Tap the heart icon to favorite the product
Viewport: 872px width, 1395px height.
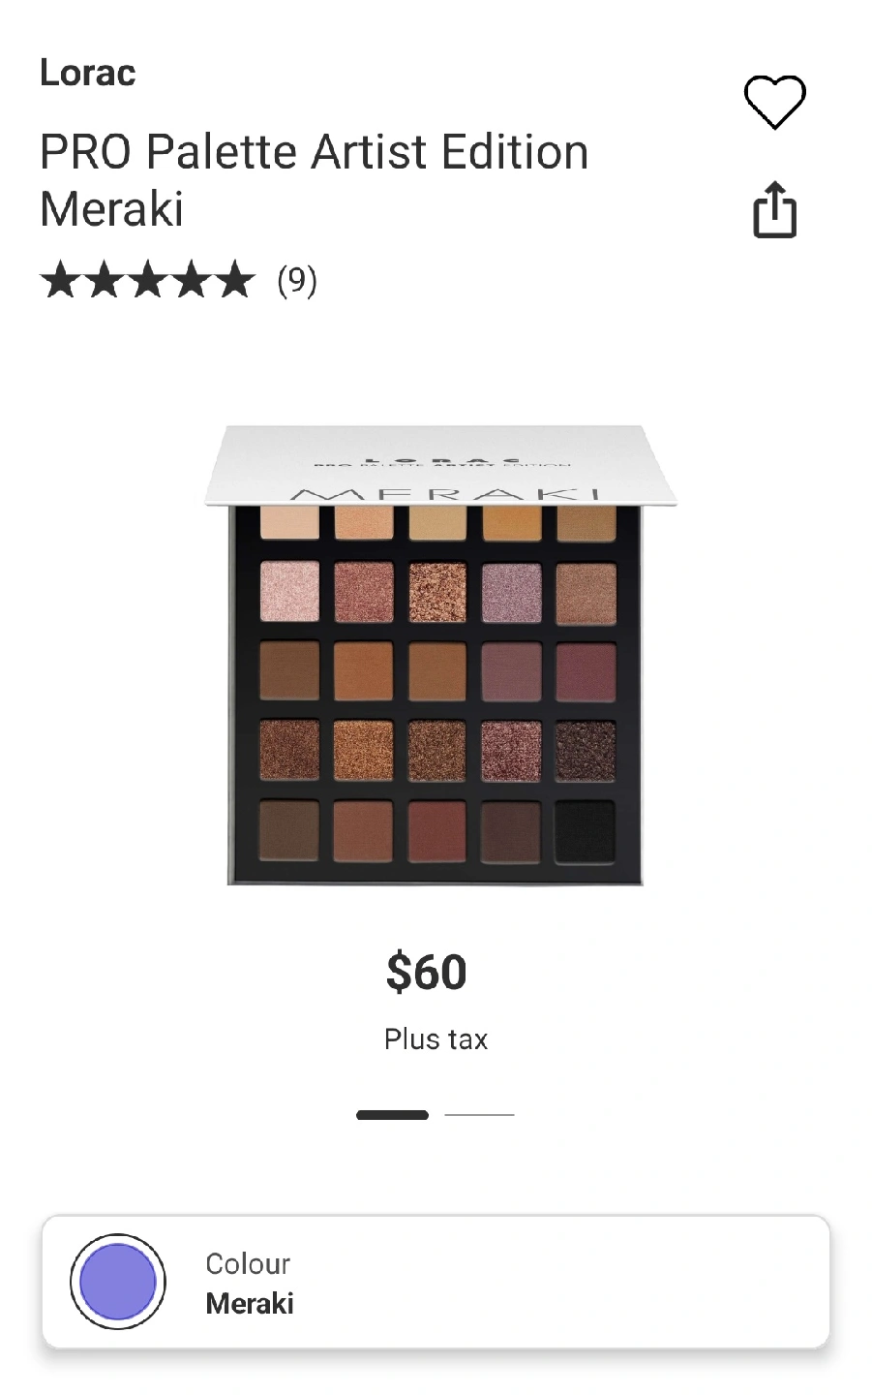pos(774,102)
